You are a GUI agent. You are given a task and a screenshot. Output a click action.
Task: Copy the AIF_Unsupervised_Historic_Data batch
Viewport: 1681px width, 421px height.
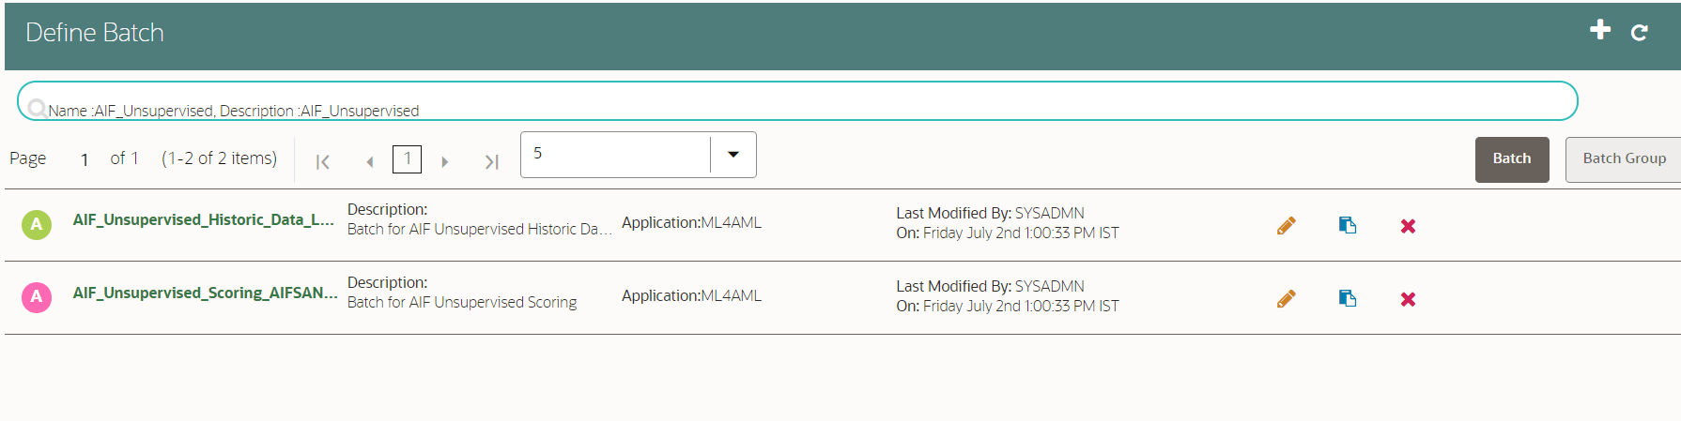pos(1348,225)
